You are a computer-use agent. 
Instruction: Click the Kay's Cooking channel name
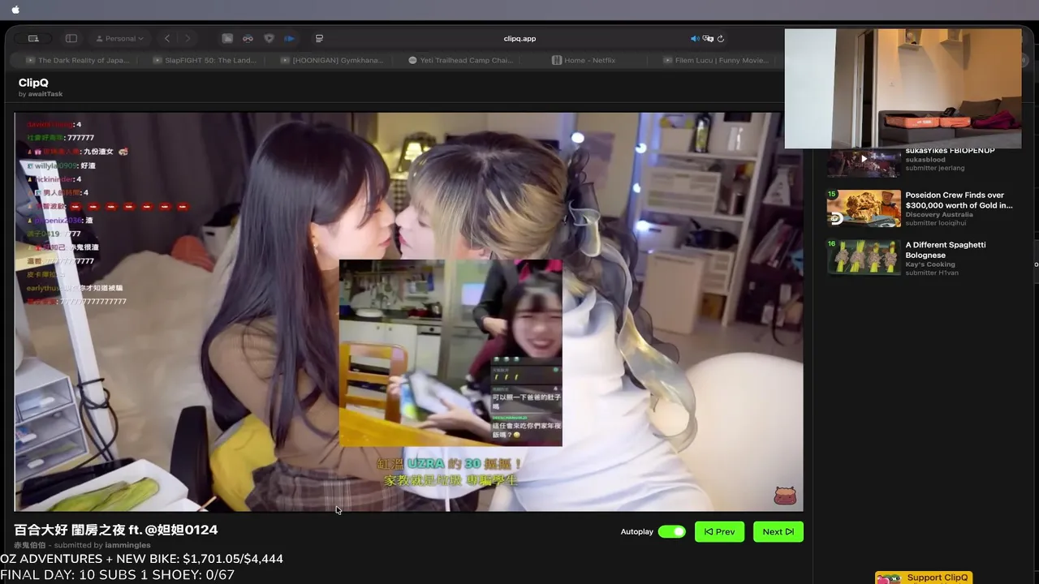(x=930, y=264)
